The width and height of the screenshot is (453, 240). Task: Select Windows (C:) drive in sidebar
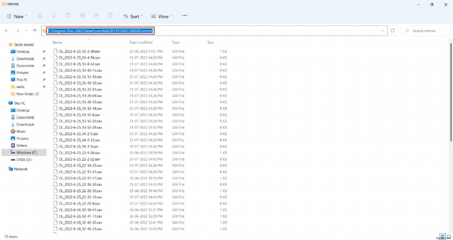(26, 152)
